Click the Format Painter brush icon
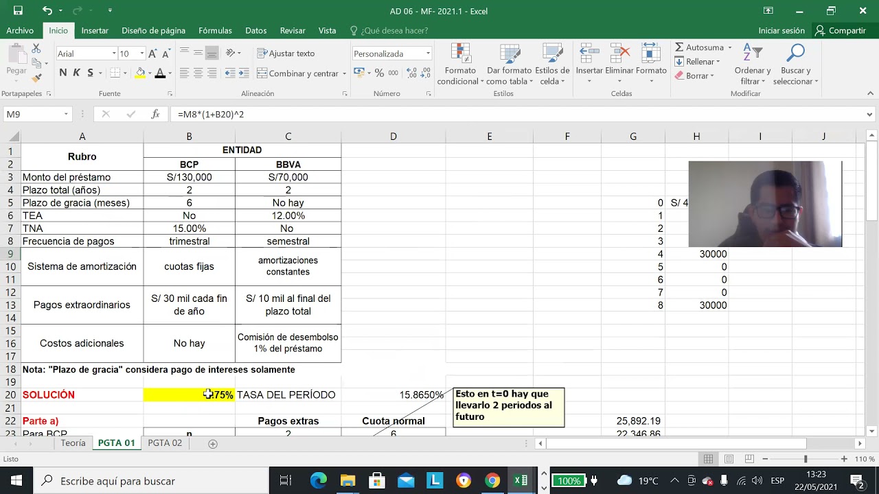The image size is (879, 494). click(x=36, y=78)
